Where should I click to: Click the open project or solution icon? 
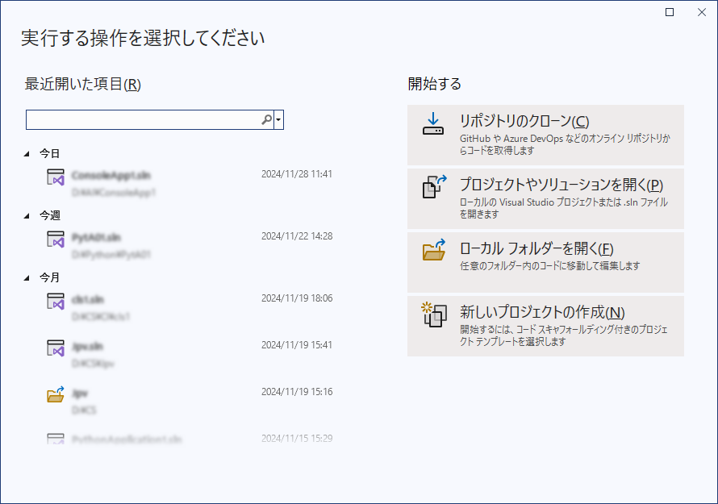coord(434,187)
